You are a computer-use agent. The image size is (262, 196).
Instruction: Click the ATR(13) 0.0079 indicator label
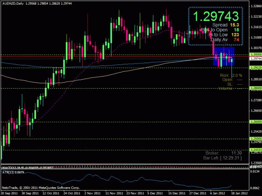[x=13, y=172]
